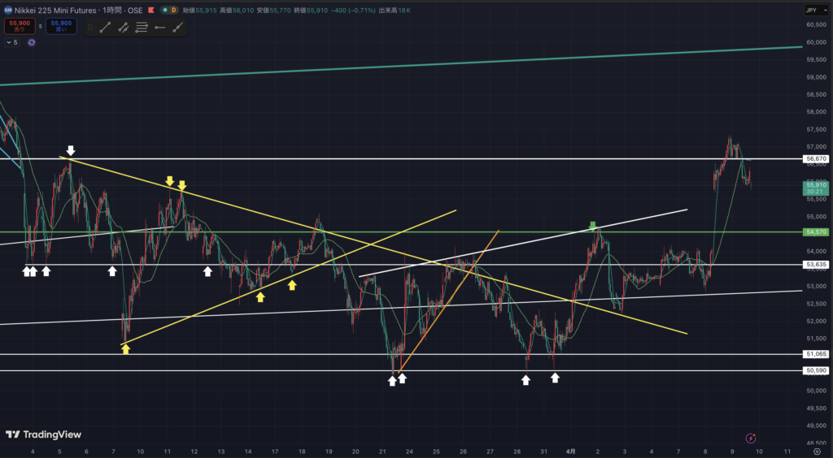Image resolution: width=833 pixels, height=458 pixels.
Task: Click the blue 55,905 buy button
Action: (x=61, y=26)
